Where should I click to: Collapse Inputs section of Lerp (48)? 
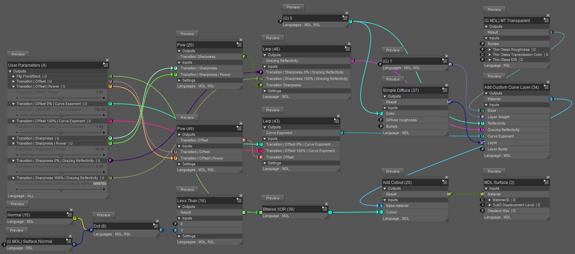(x=265, y=67)
